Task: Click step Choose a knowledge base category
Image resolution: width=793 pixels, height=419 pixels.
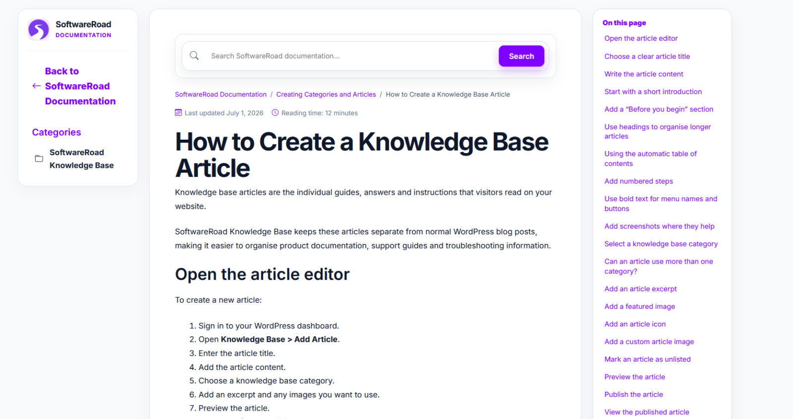Action: tap(266, 381)
